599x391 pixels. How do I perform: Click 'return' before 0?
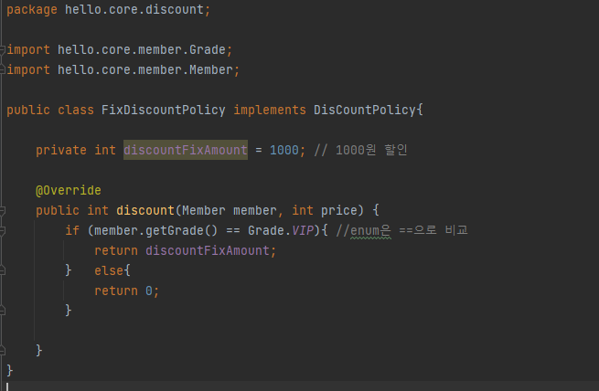[116, 291]
